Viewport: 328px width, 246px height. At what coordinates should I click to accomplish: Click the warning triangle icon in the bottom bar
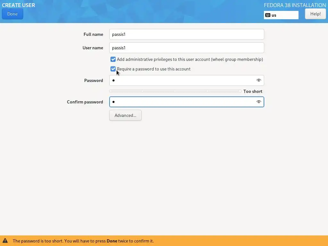5,241
